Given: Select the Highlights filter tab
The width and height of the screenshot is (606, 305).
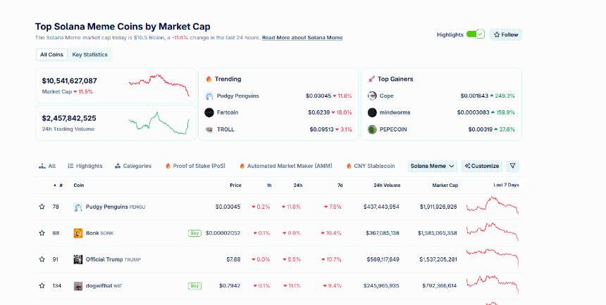Looking at the screenshot, I should click(85, 166).
